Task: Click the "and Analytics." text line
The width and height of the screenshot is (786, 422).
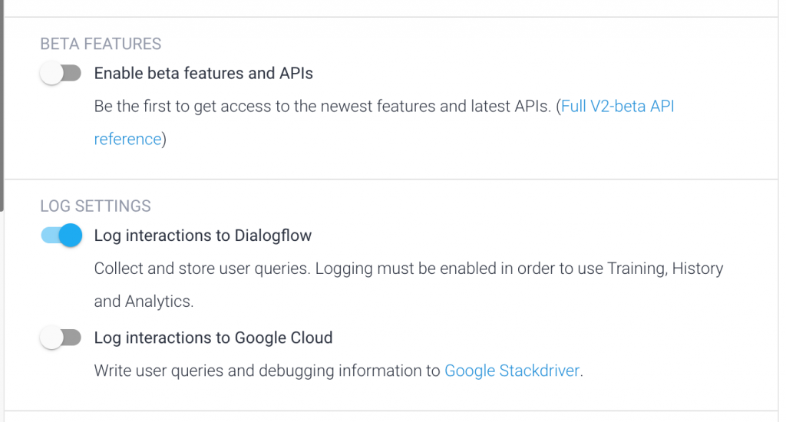Action: [x=144, y=302]
